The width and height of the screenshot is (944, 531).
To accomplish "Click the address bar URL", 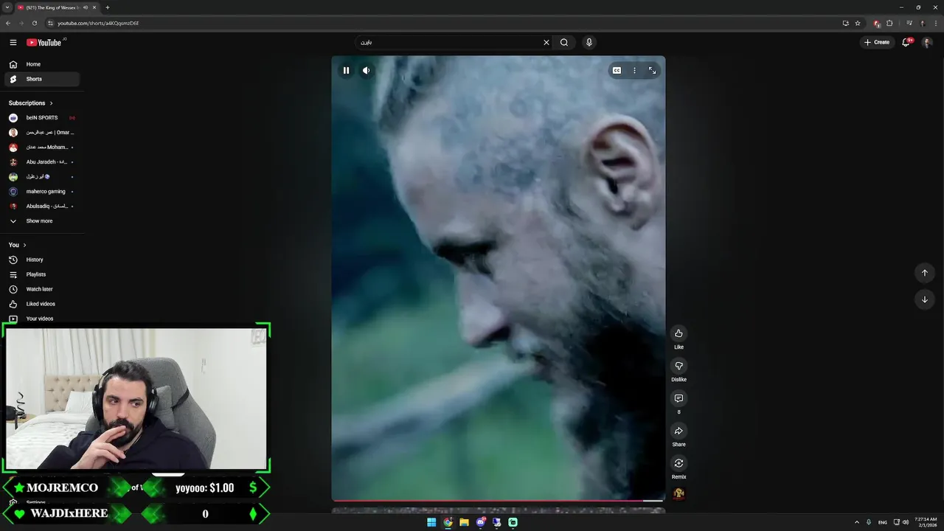I will (x=98, y=23).
